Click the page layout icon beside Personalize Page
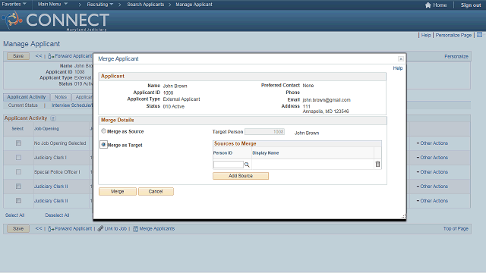486x273 pixels. [x=479, y=35]
